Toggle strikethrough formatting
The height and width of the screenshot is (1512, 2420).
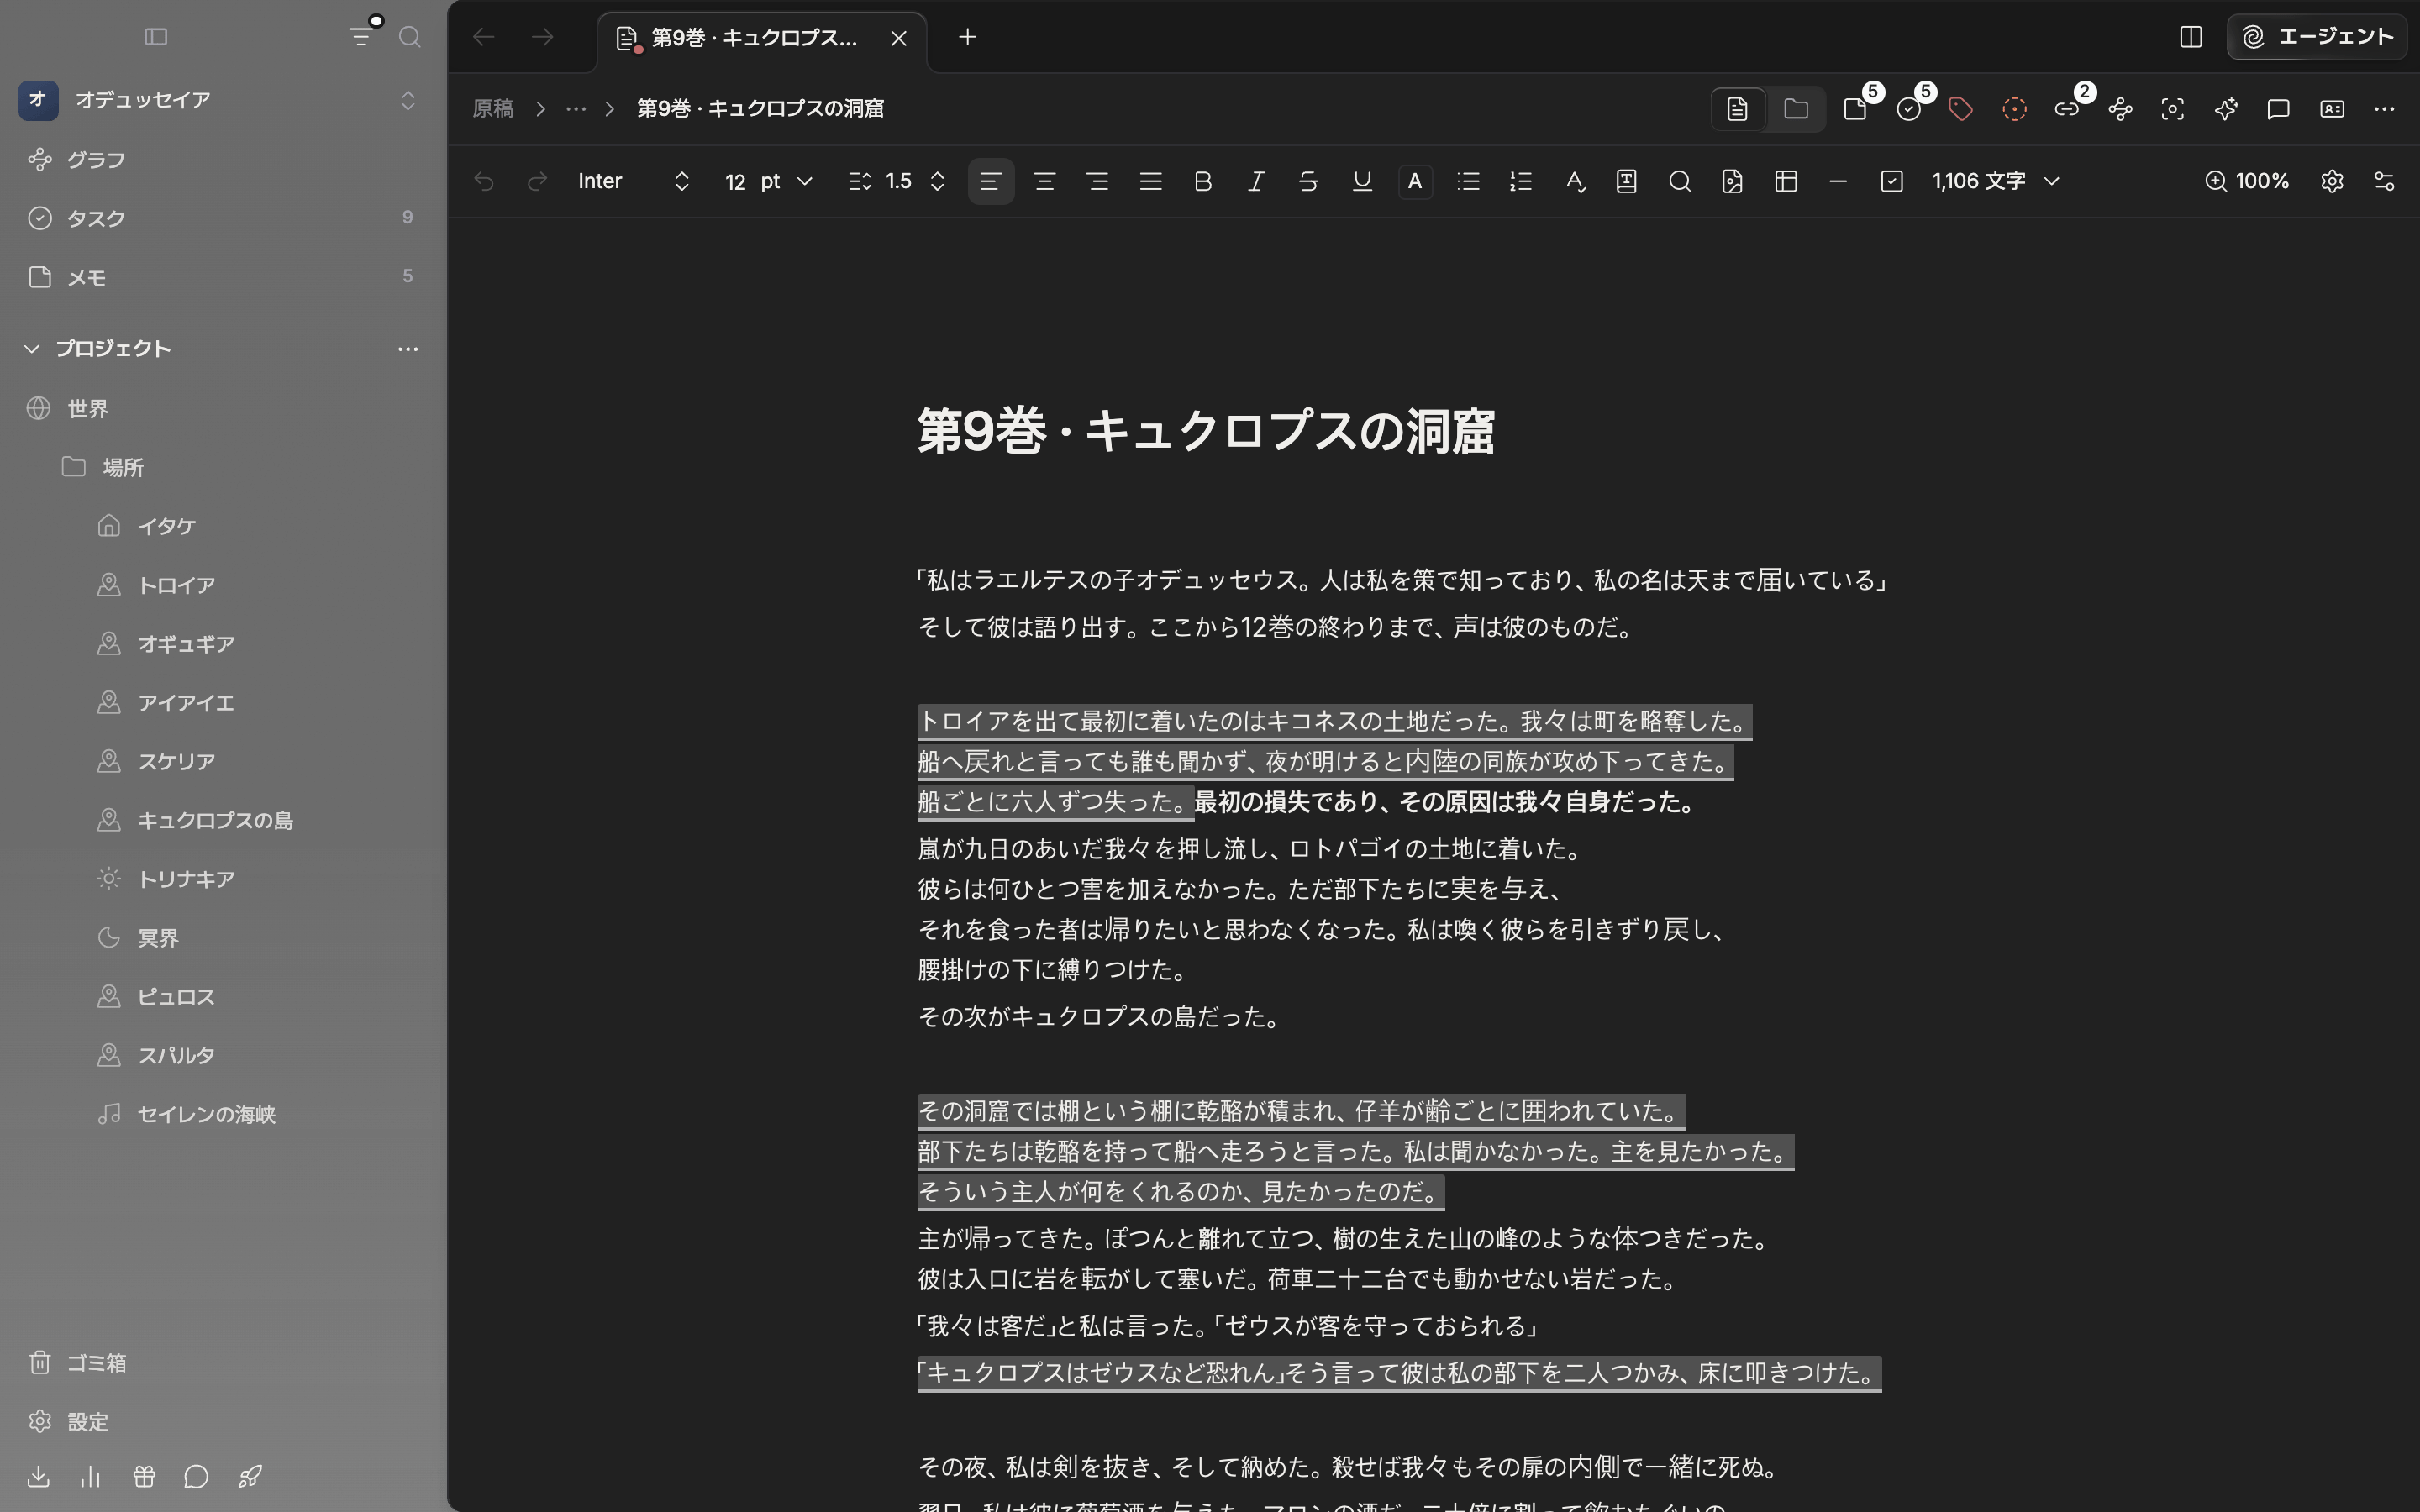tap(1309, 181)
